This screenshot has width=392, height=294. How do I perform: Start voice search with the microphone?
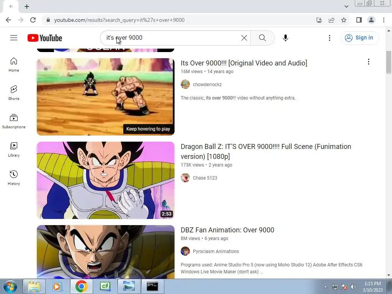(x=285, y=38)
